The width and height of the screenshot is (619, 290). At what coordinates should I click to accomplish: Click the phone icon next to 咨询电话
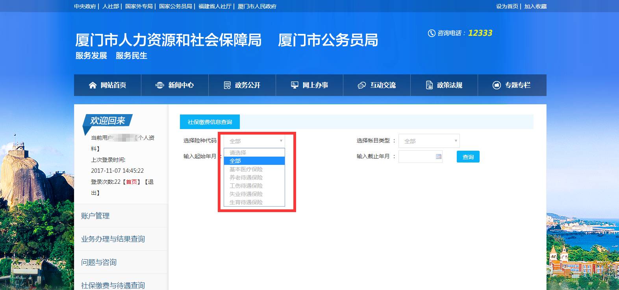point(432,33)
